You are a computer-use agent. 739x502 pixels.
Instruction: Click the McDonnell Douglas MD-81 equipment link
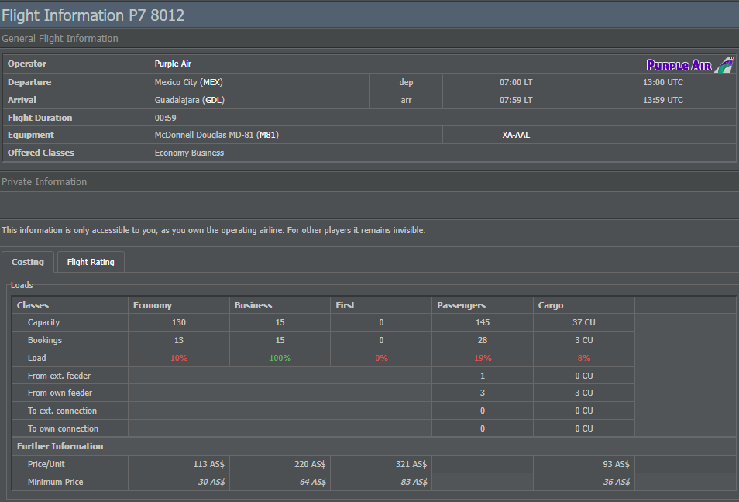(216, 135)
